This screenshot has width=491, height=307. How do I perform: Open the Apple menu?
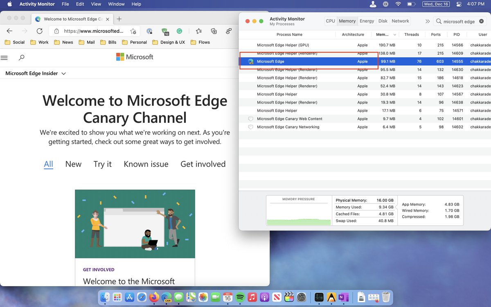pos(10,4)
